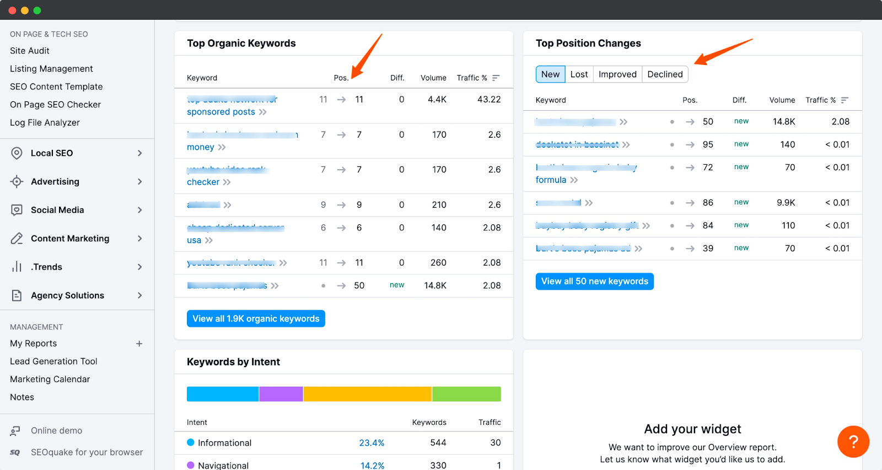Show Declined position changes

coord(665,74)
